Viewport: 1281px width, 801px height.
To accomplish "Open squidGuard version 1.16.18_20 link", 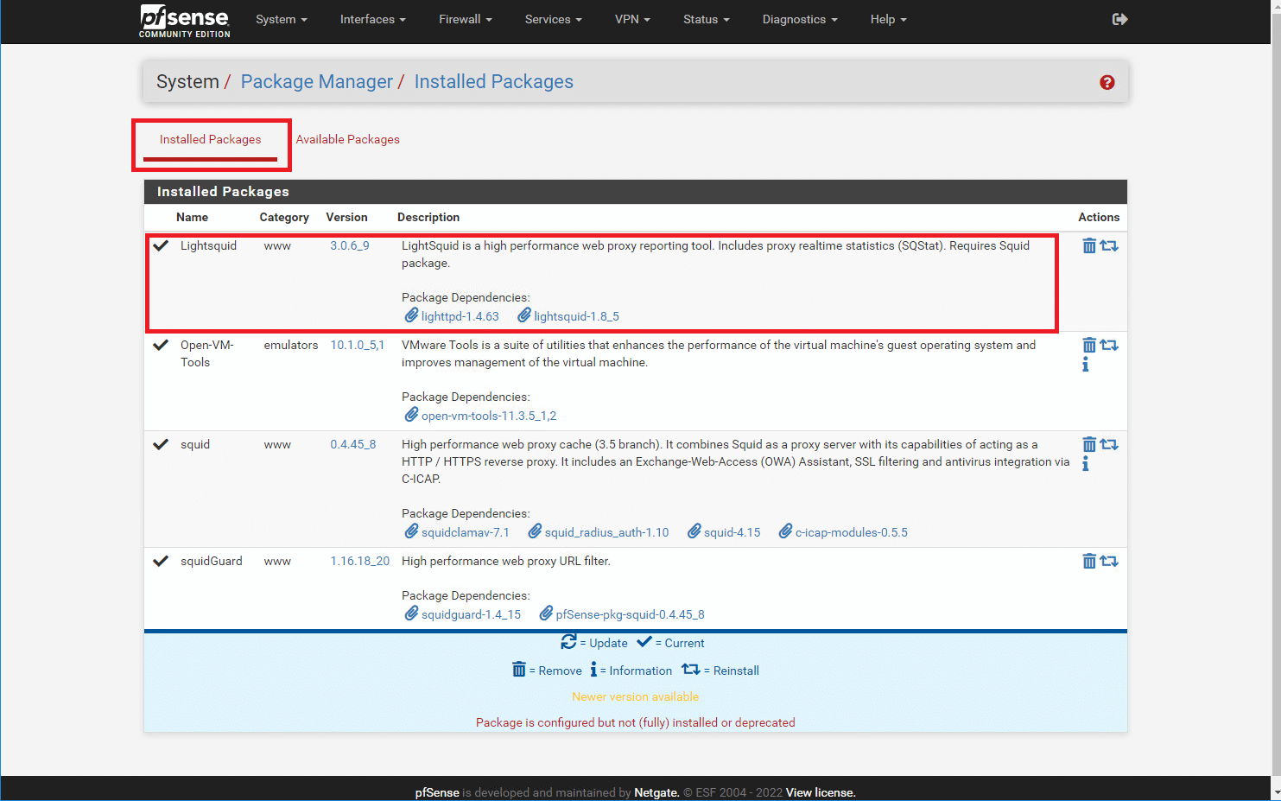I will 360,561.
